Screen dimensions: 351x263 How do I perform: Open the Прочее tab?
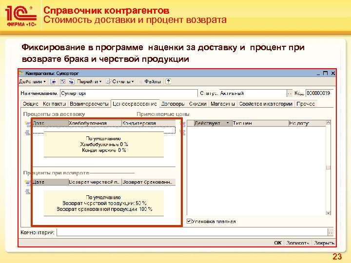click(x=306, y=104)
